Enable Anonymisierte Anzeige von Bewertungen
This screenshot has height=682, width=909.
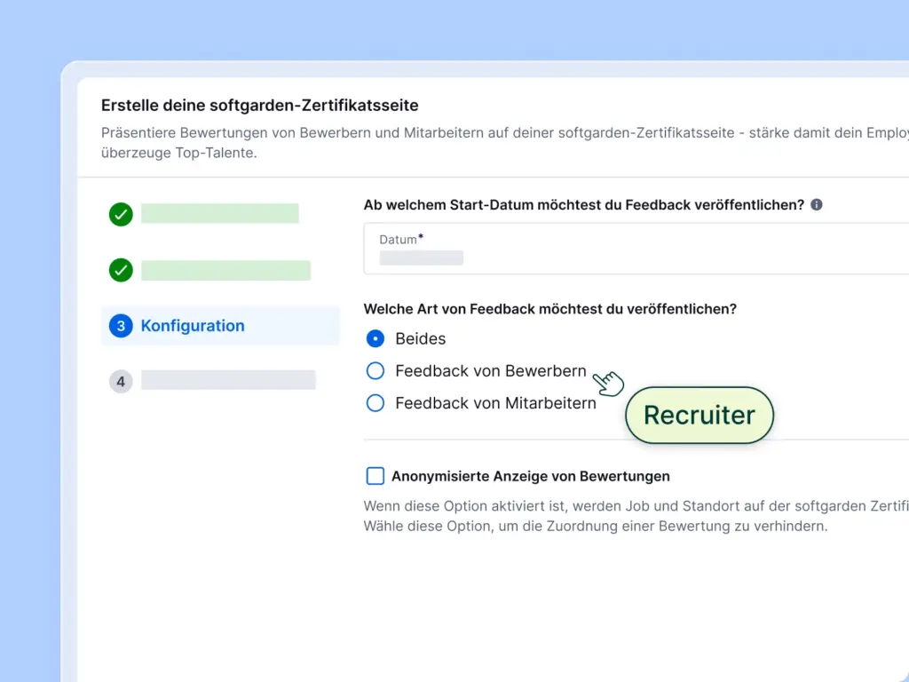375,476
